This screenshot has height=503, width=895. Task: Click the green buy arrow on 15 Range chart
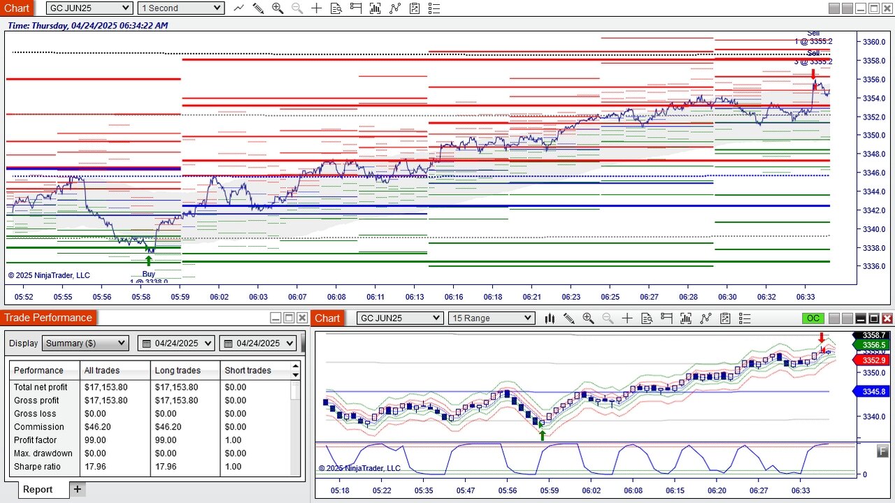click(542, 435)
